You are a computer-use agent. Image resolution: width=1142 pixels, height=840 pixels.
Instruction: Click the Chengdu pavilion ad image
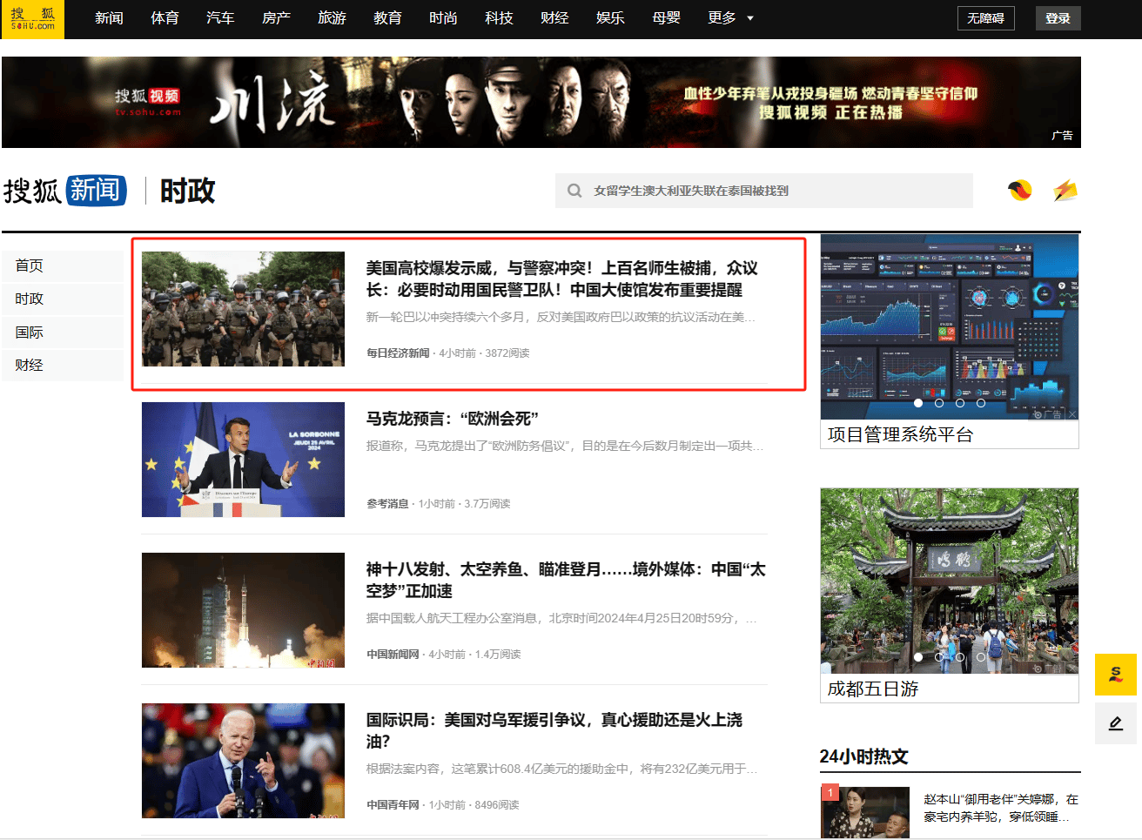tap(950, 581)
